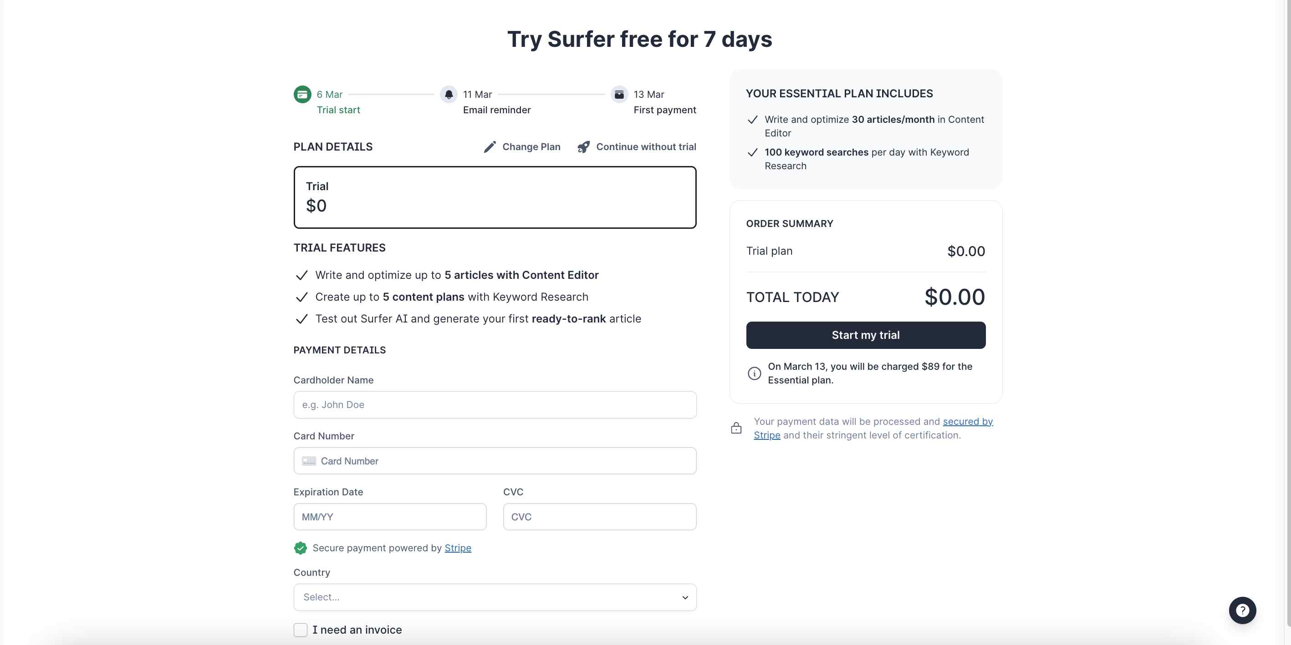Open the Stripe link under card fields
The image size is (1291, 645).
pyautogui.click(x=458, y=548)
